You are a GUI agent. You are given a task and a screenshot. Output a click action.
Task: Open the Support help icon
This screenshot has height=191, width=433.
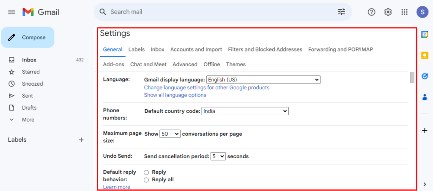click(371, 12)
